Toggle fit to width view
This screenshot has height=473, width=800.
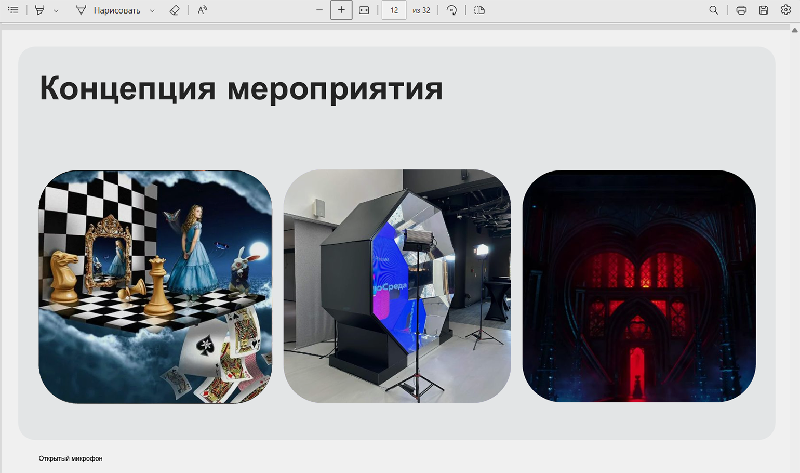coord(364,10)
